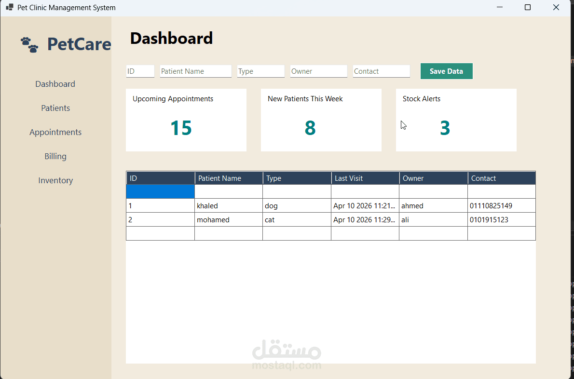Click the Upcoming Appointments card showing 15
574x379 pixels.
[x=186, y=120]
